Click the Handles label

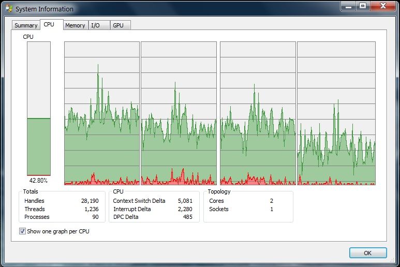point(34,201)
